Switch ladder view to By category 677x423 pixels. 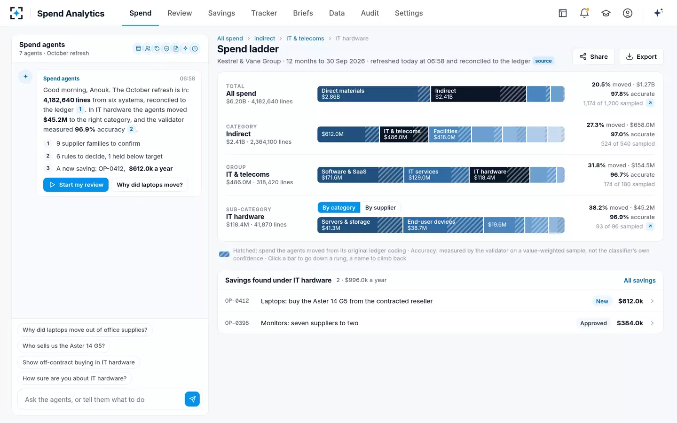point(339,208)
